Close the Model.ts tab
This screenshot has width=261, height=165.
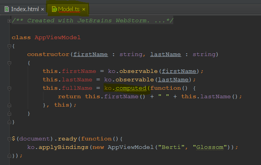[84, 9]
